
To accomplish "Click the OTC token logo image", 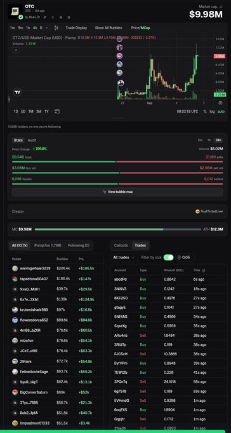I will pos(15,11).
